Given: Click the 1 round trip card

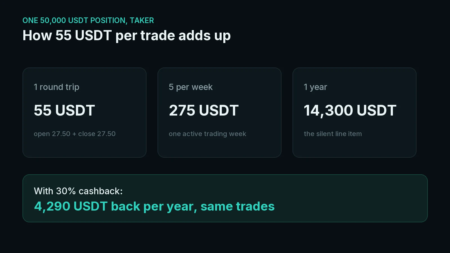Looking at the screenshot, I should pos(84,112).
